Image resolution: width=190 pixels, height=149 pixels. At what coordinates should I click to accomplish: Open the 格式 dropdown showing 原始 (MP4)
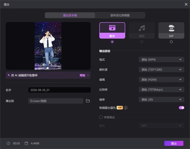click(161, 60)
